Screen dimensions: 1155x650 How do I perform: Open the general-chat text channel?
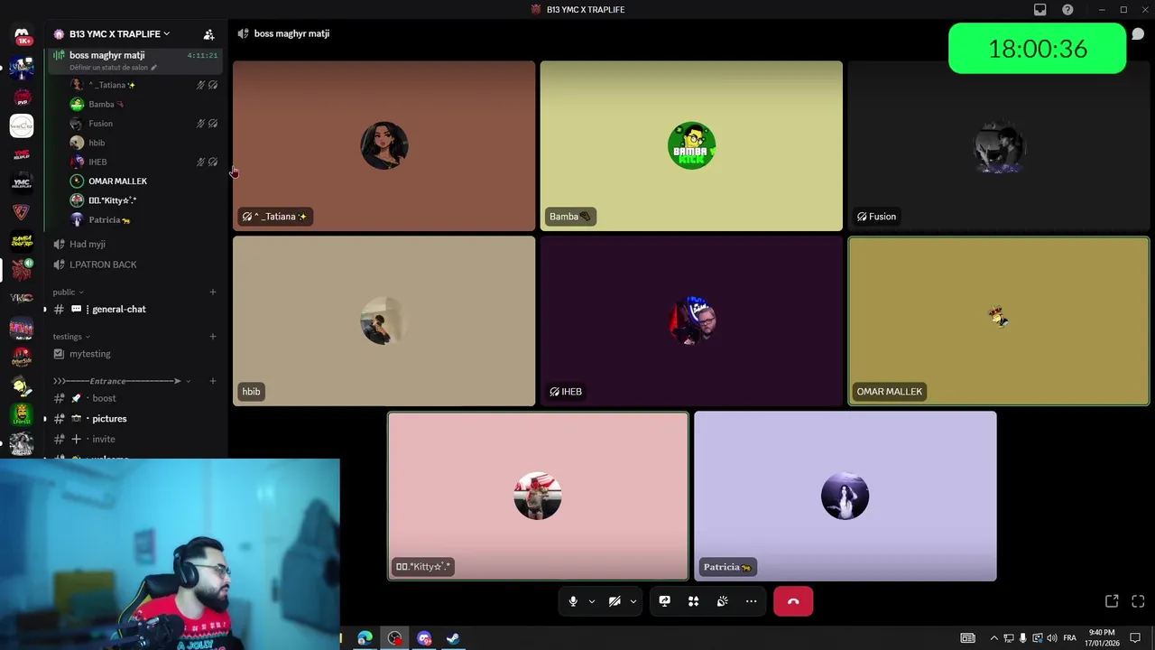coord(135,310)
